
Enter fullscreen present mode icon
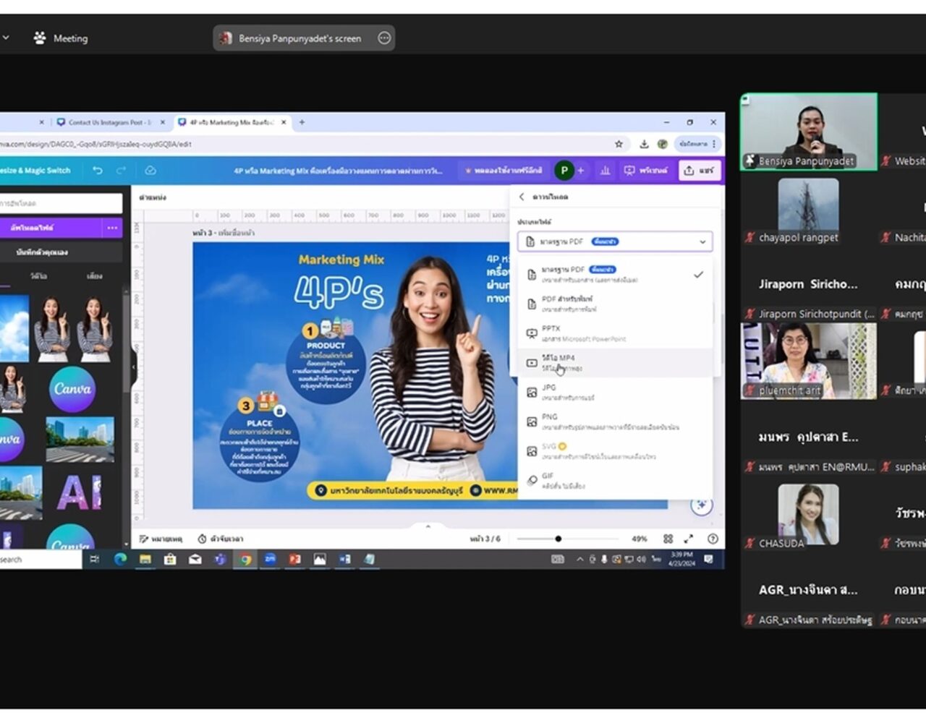pos(689,539)
